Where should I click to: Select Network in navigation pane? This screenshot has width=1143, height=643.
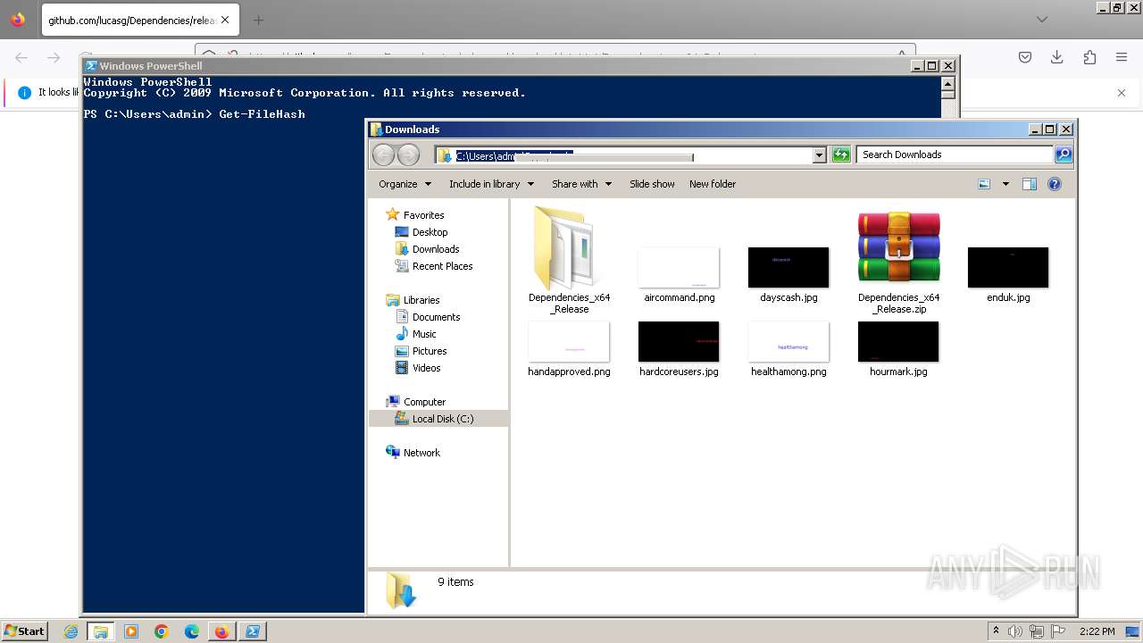[421, 453]
